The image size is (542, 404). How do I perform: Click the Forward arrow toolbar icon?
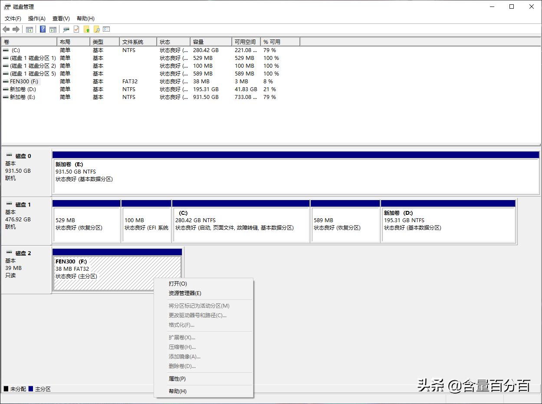point(16,29)
